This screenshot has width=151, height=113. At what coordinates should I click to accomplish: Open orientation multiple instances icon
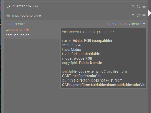[134, 7]
